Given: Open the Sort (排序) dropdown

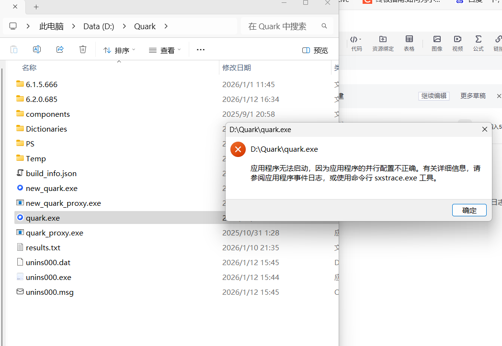Looking at the screenshot, I should (119, 50).
